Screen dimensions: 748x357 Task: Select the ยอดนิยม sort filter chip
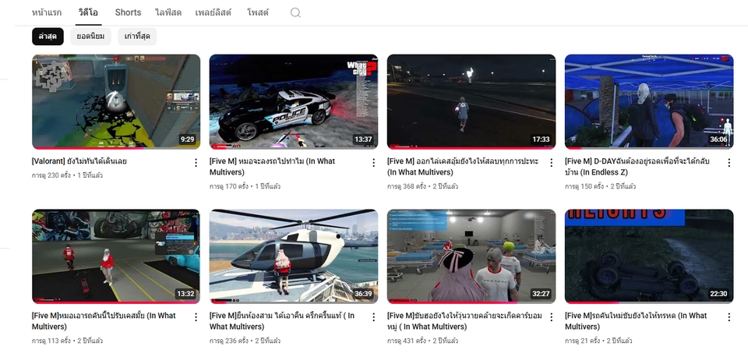91,37
